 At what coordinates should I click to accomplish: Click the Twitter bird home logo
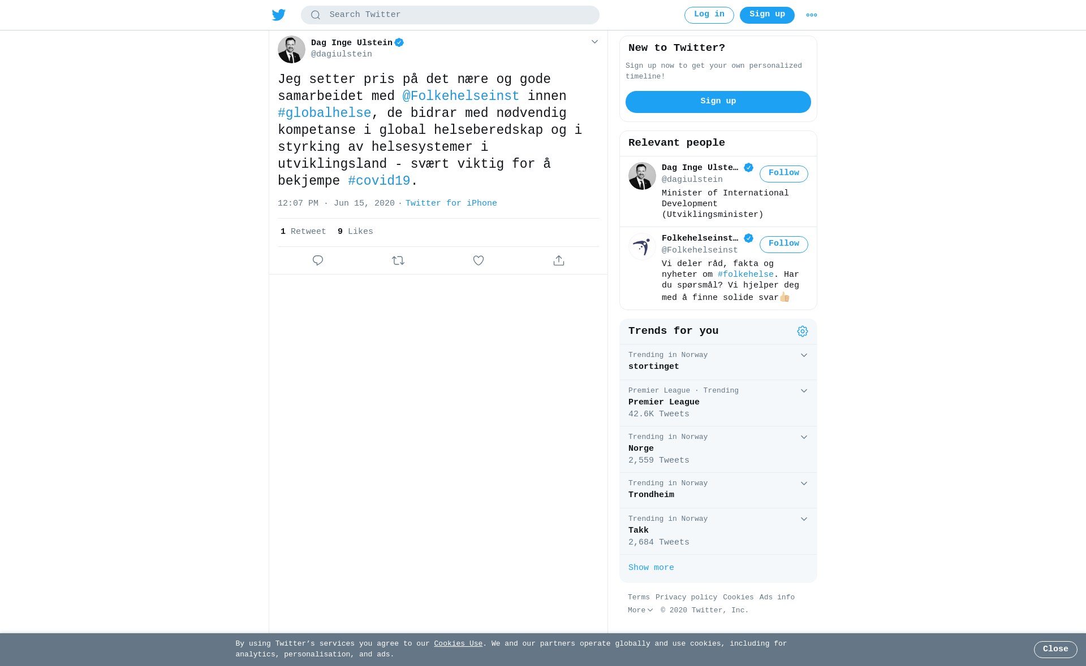click(279, 15)
